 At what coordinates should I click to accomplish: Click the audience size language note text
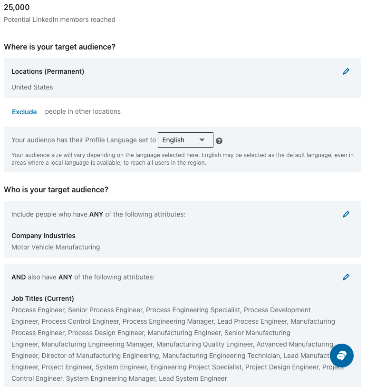tap(182, 159)
